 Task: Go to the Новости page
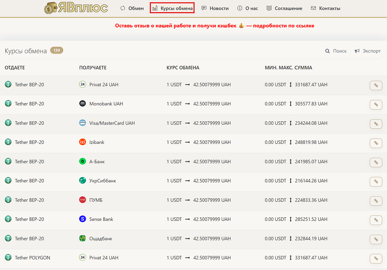pos(215,8)
